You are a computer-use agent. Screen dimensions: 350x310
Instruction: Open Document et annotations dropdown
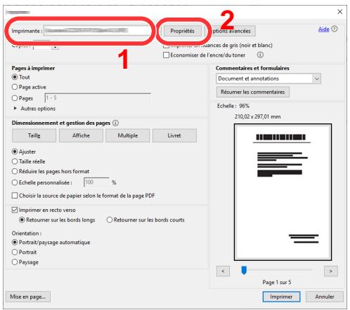268,79
